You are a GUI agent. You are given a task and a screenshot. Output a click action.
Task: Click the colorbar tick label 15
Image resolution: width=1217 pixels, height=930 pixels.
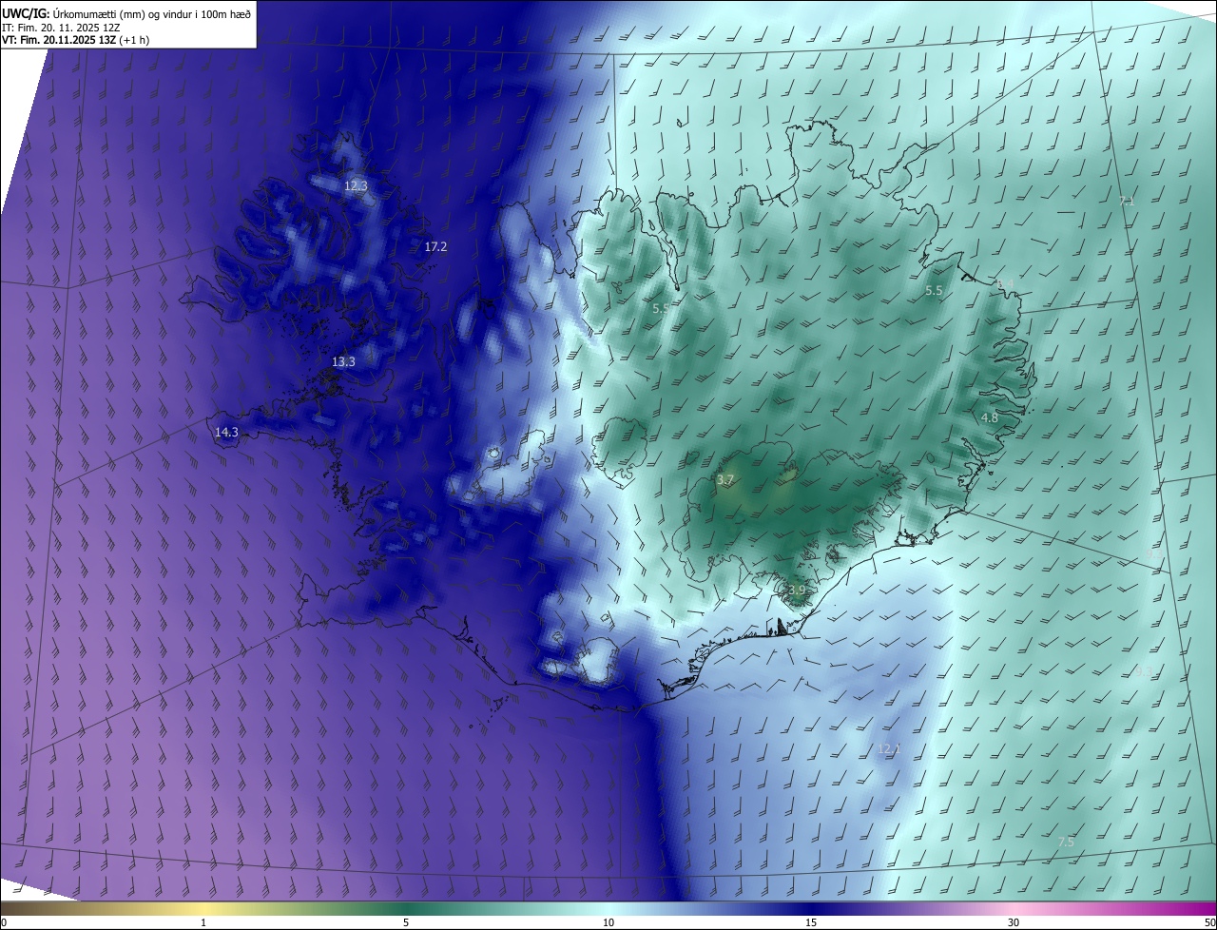pos(811,922)
